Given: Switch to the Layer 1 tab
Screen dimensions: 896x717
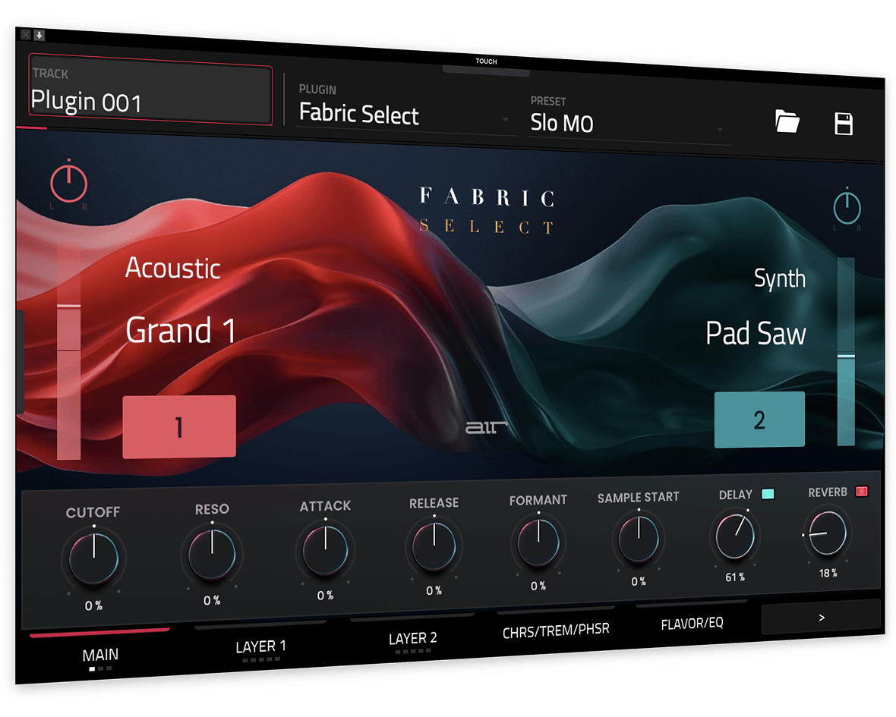Looking at the screenshot, I should [260, 646].
